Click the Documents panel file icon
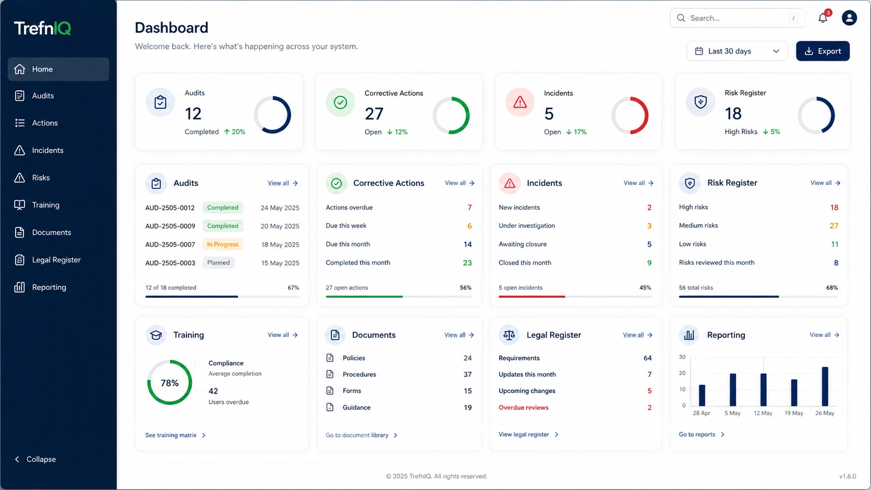 tap(335, 335)
